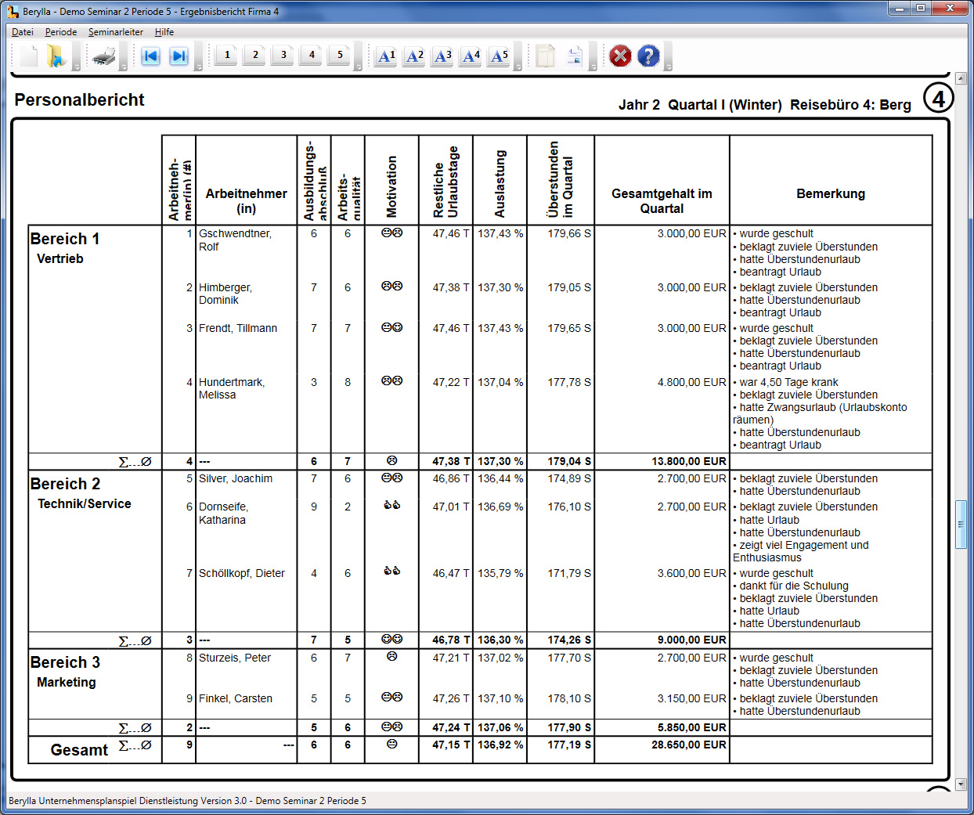The height and width of the screenshot is (815, 974).
Task: Click the greyed clipboard page icon
Action: coord(546,56)
